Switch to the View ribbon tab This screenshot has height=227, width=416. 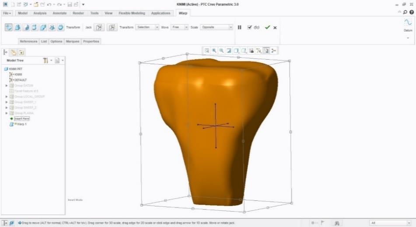(108, 13)
